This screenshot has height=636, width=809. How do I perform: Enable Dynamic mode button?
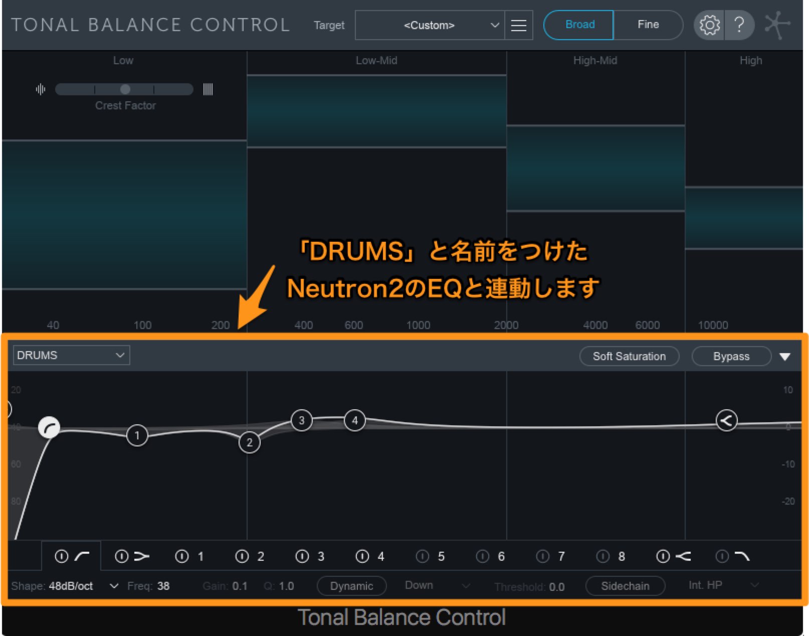pyautogui.click(x=351, y=586)
